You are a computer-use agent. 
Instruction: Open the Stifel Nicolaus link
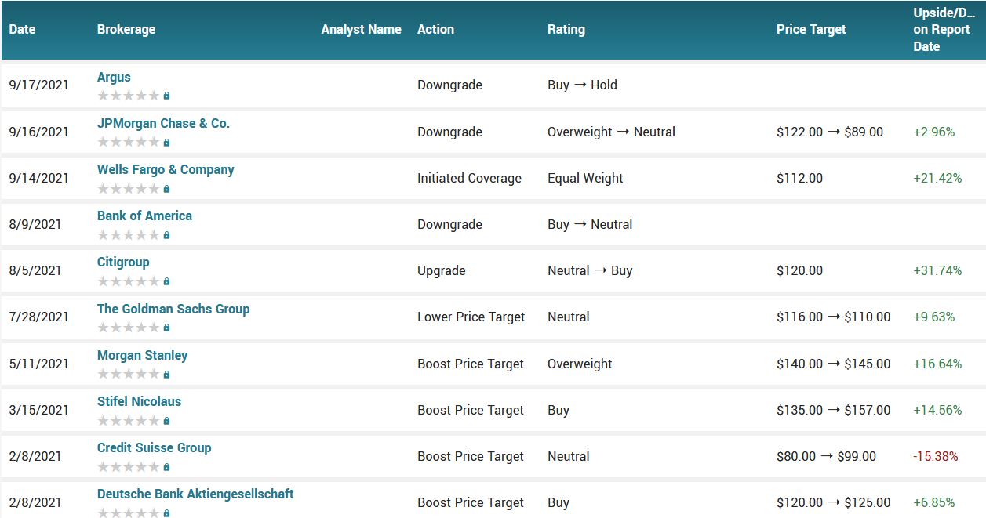139,401
